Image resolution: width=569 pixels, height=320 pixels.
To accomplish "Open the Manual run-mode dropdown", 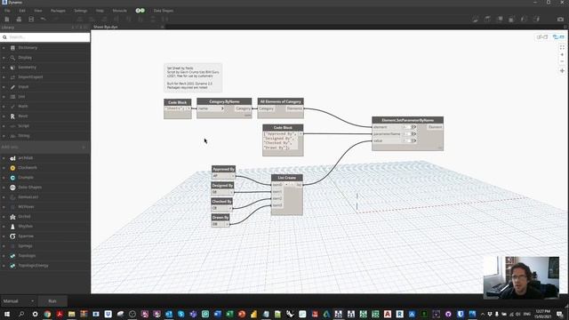I will 18,301.
